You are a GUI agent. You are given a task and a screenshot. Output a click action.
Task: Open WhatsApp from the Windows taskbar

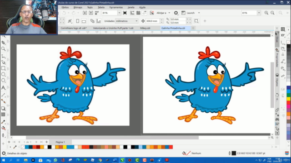point(55,160)
